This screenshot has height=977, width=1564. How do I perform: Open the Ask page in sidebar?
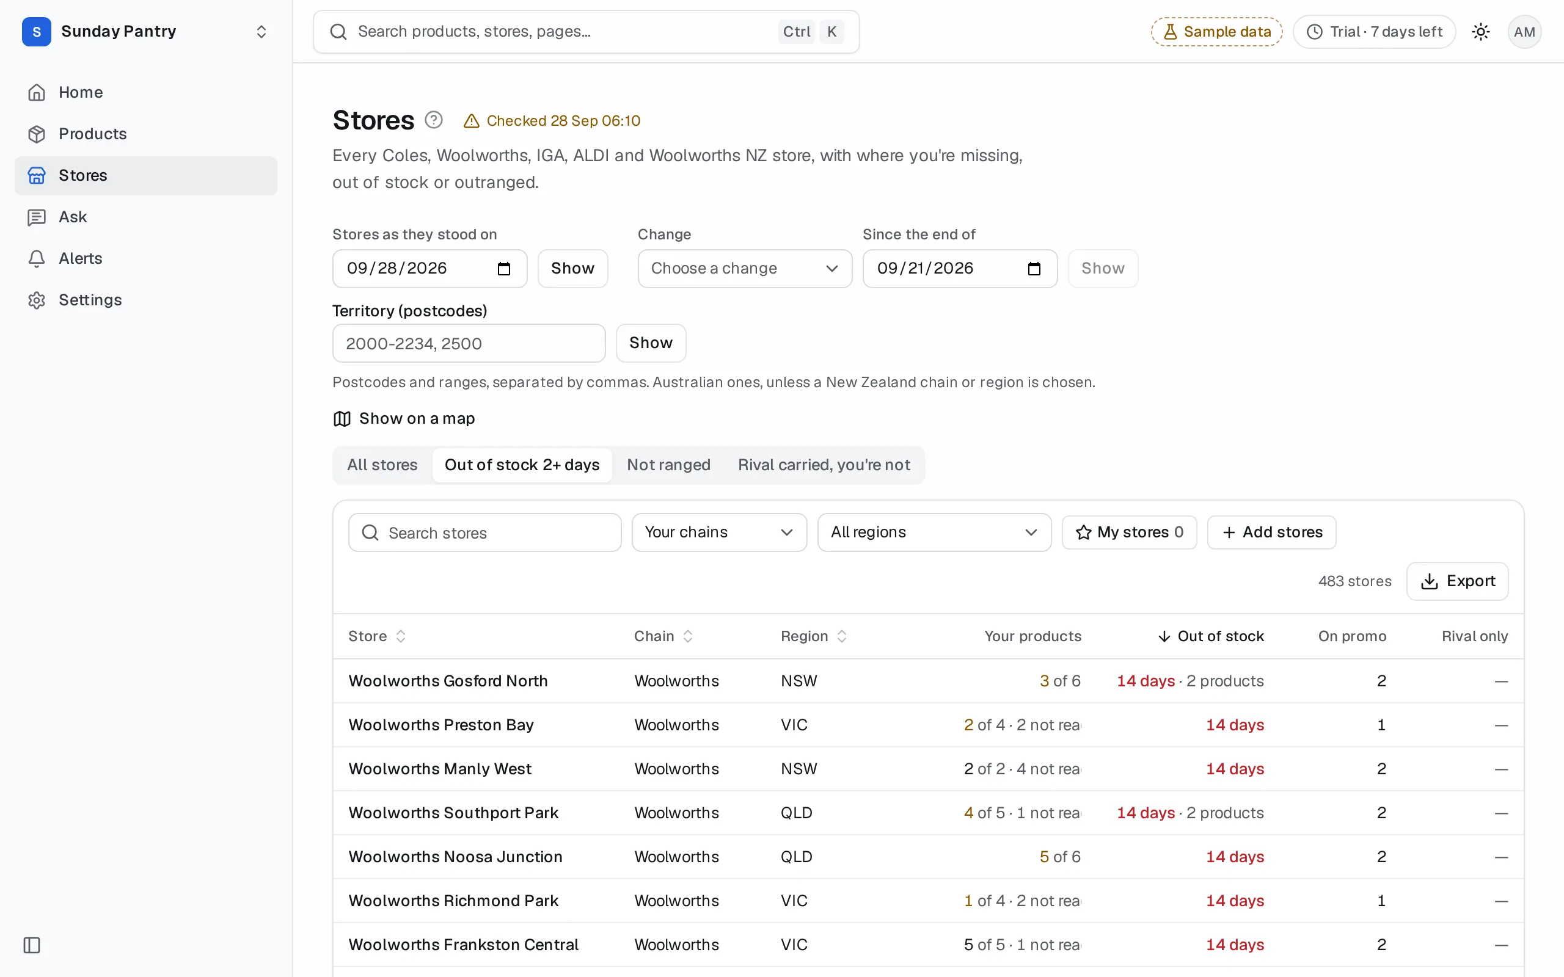(x=146, y=217)
